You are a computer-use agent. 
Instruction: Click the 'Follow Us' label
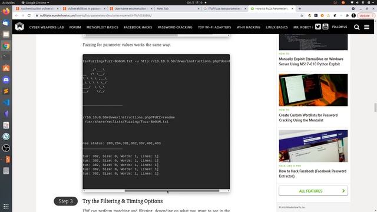[339, 26]
